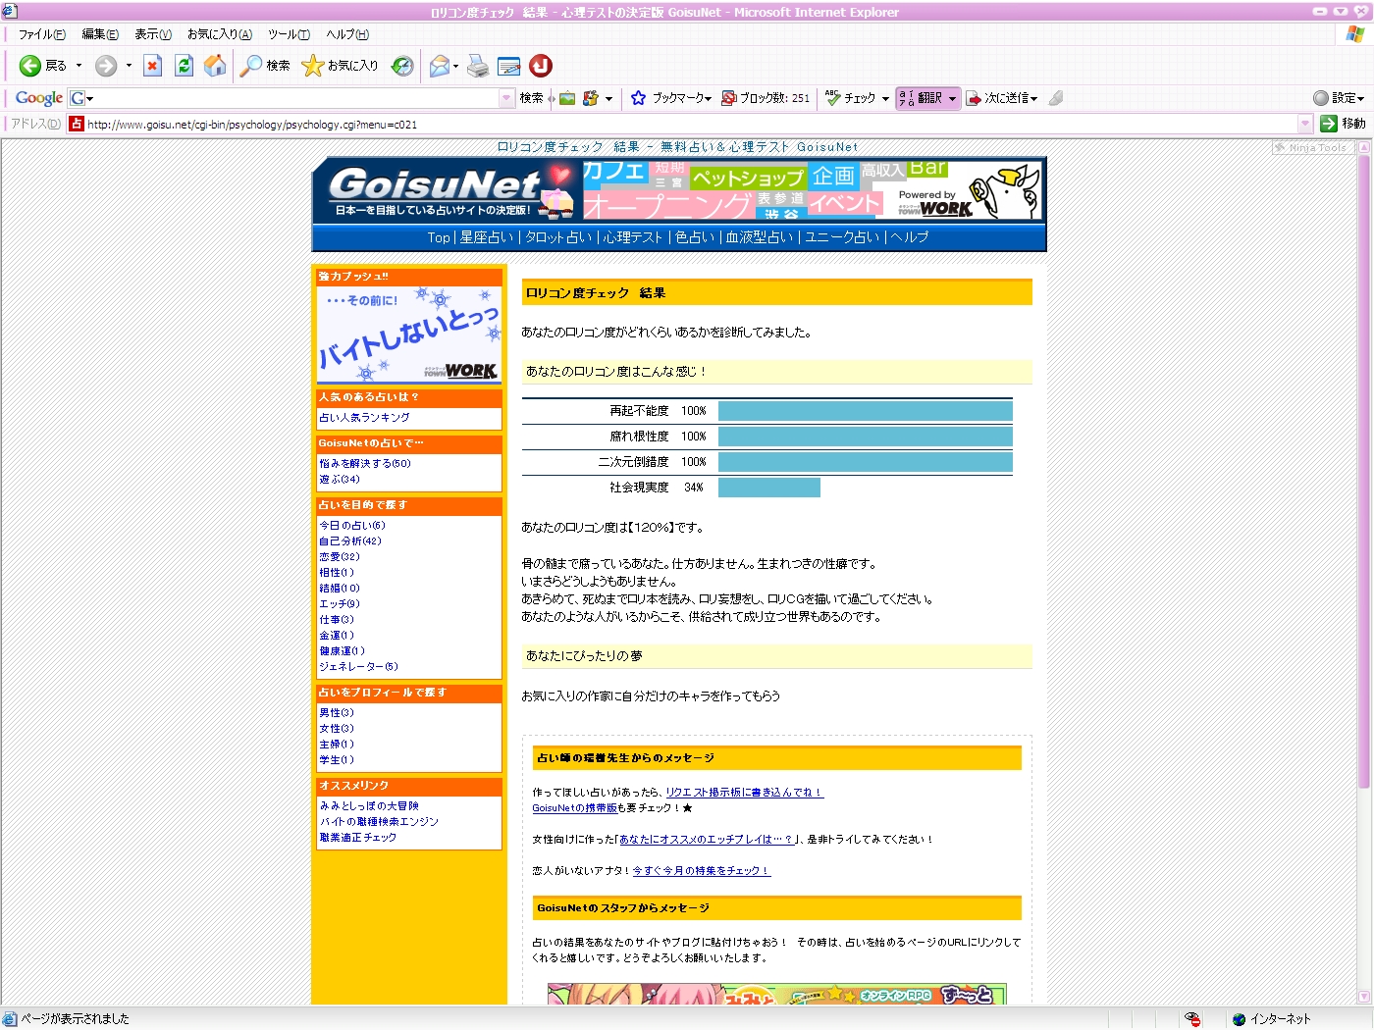Open the View (表示) menu

point(153,34)
